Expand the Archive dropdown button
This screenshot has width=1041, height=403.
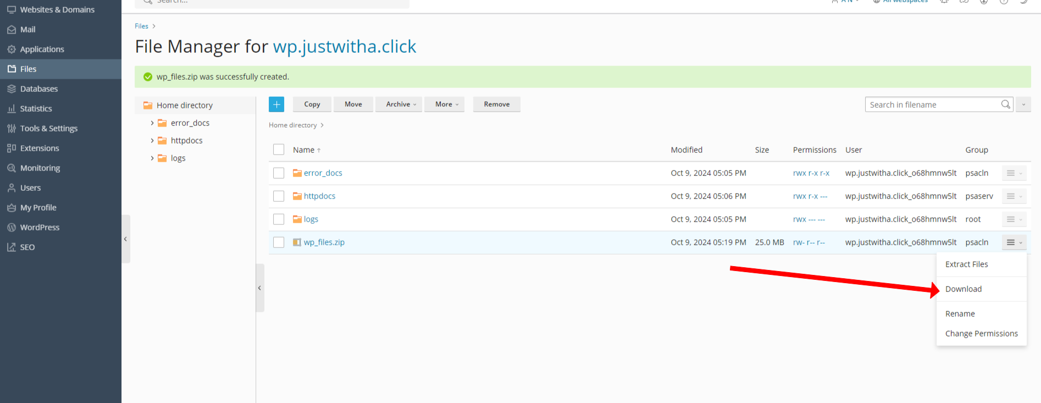tap(401, 104)
